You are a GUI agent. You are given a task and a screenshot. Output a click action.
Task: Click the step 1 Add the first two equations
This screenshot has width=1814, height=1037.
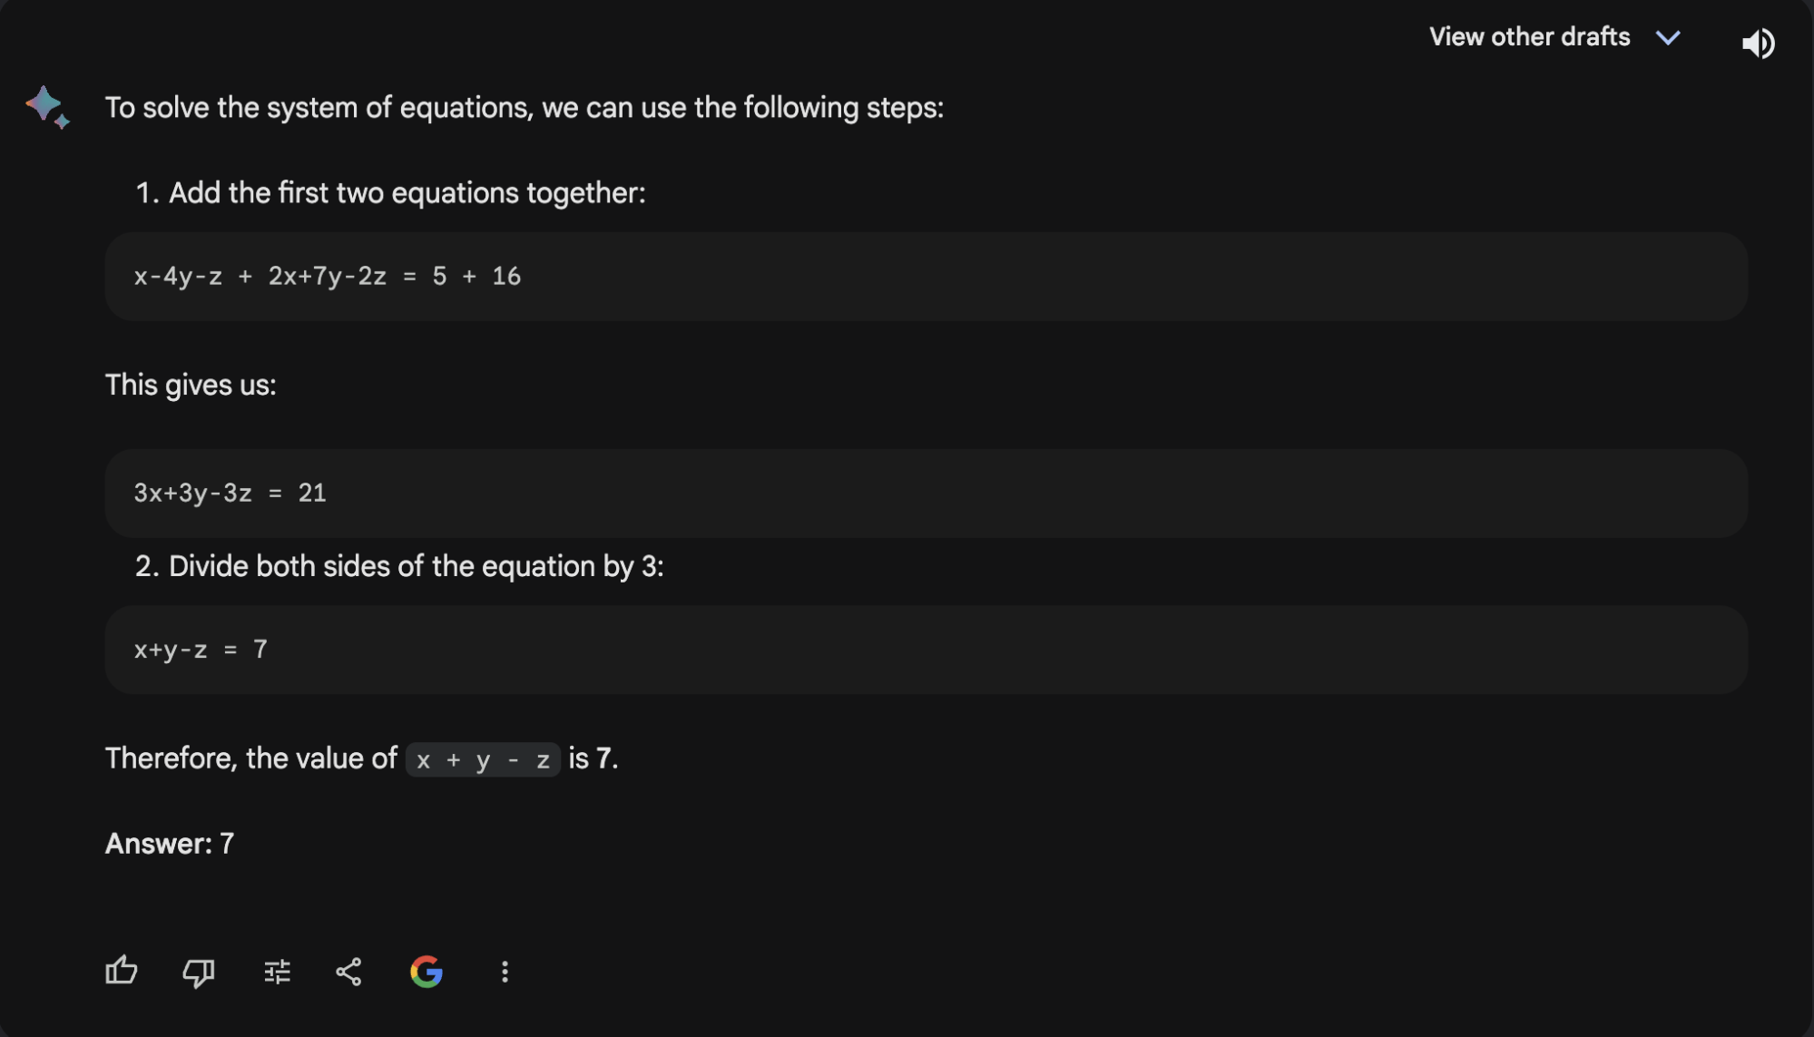[390, 192]
